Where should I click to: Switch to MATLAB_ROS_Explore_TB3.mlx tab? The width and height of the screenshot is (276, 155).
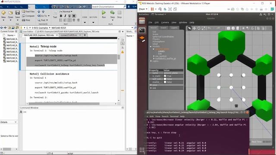point(39,35)
